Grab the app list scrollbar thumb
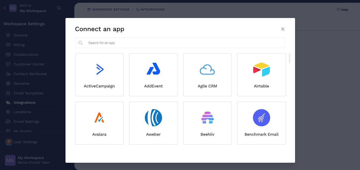Screen dimensions: 360x170 289,58
